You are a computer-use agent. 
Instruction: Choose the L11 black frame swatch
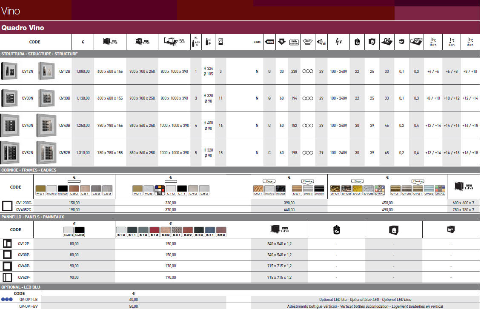pyautogui.click(x=182, y=190)
